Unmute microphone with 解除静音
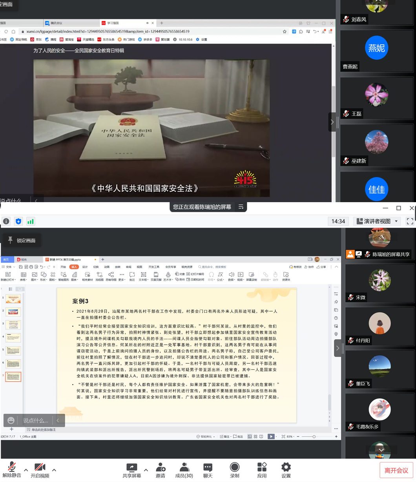This screenshot has width=416, height=482. [12, 469]
